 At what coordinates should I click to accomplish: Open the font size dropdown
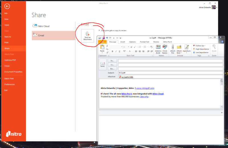coord(129,47)
